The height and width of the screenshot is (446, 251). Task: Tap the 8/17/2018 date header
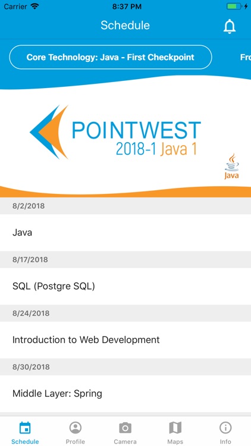pos(125,259)
